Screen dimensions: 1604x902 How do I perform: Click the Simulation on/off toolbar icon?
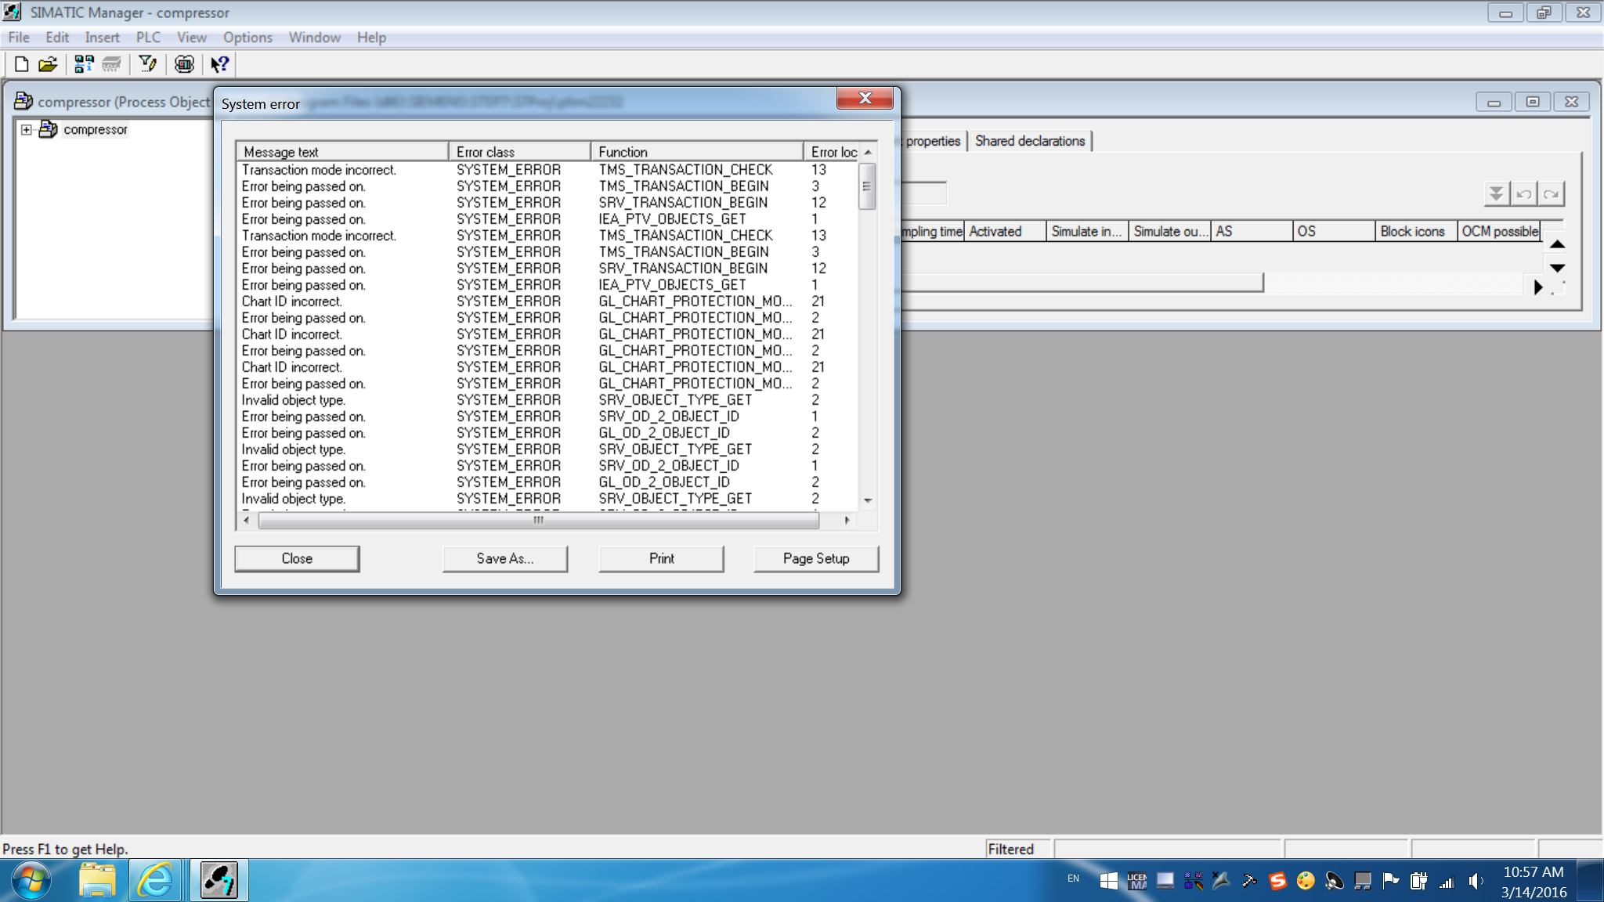tap(184, 64)
